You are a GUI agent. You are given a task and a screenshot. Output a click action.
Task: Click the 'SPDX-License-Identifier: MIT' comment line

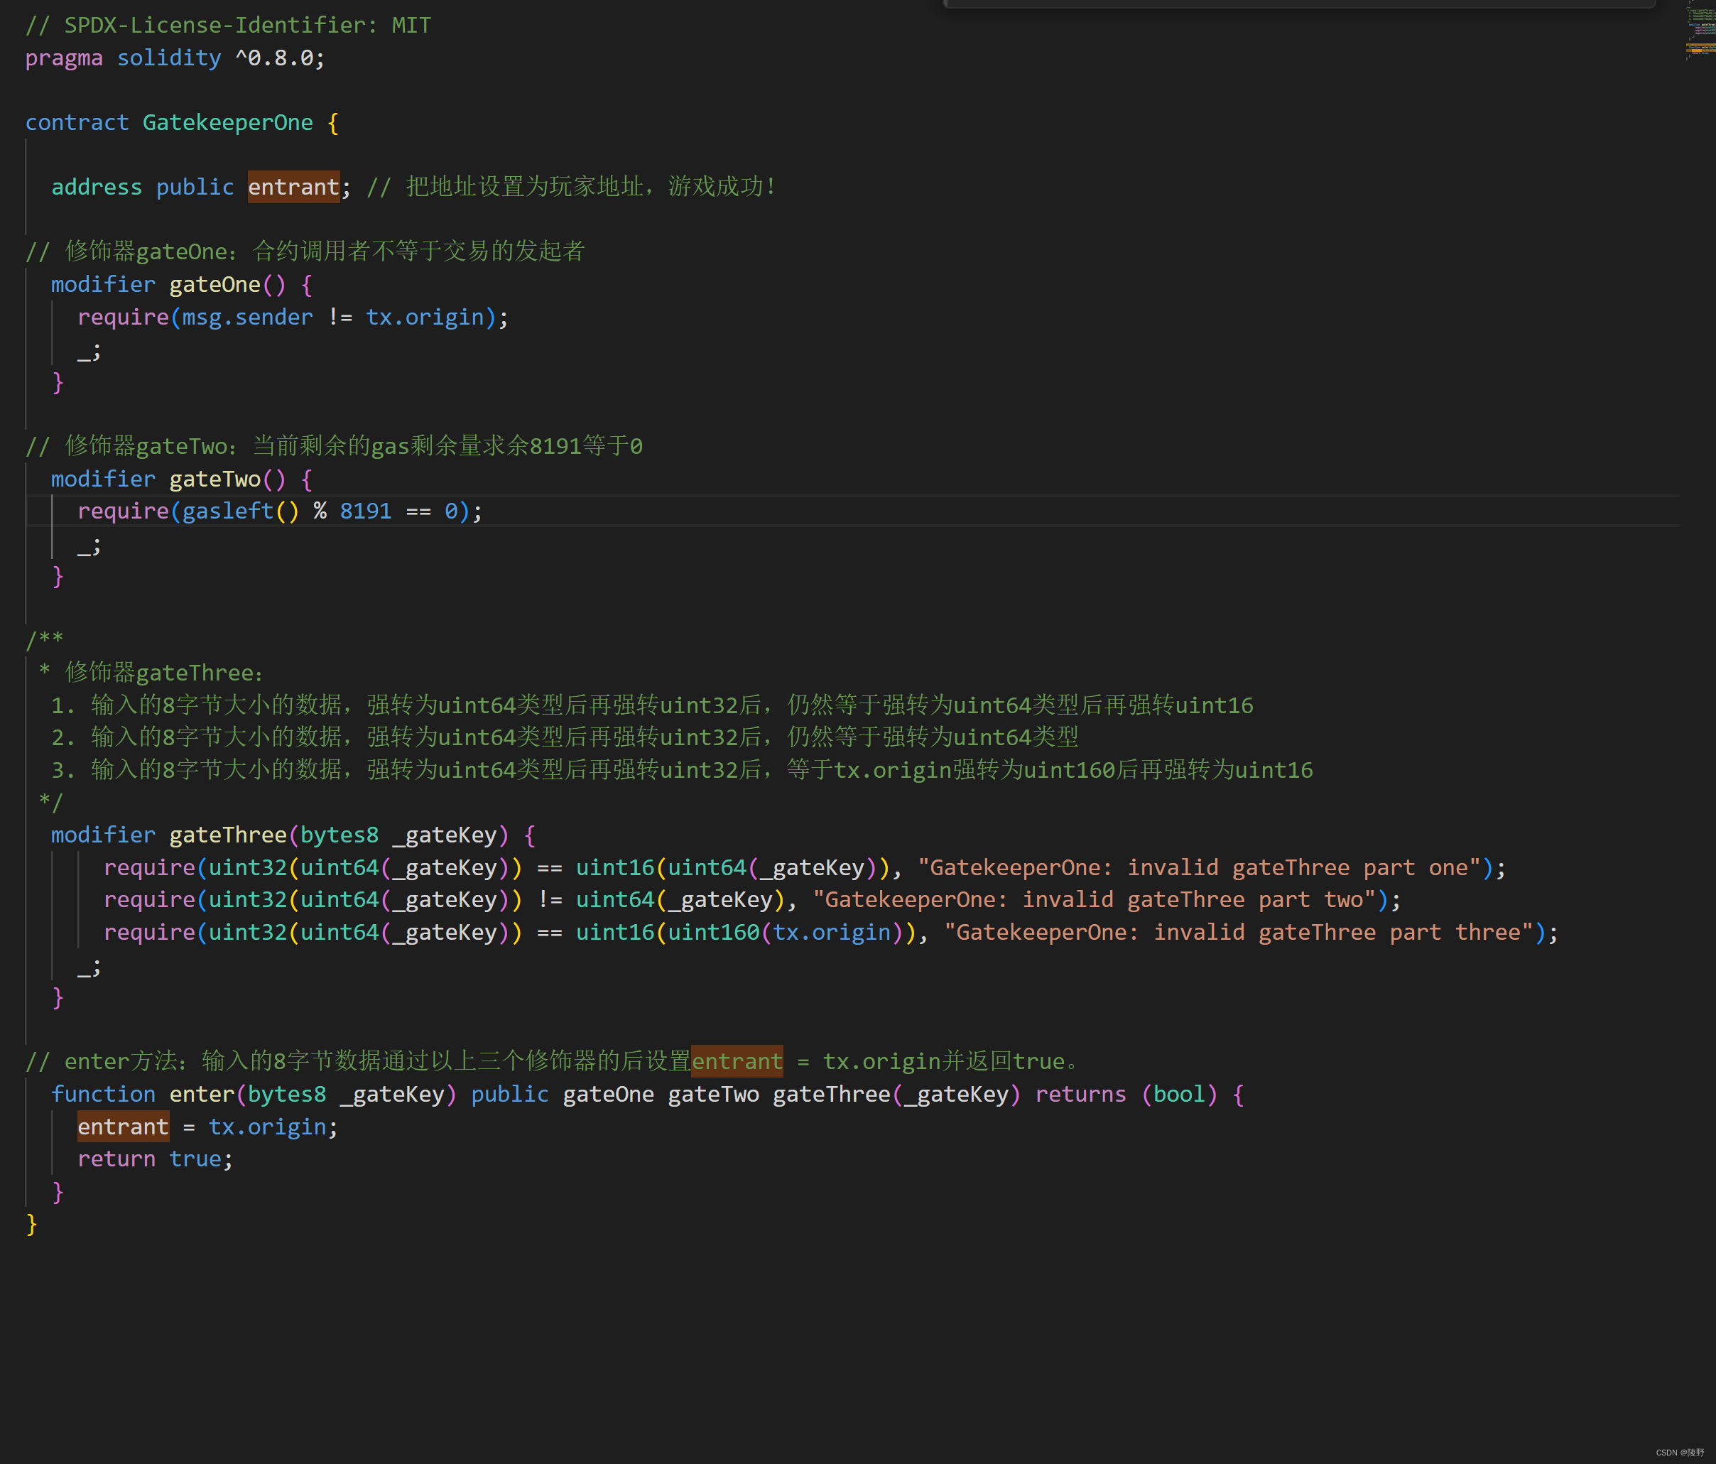tap(228, 26)
